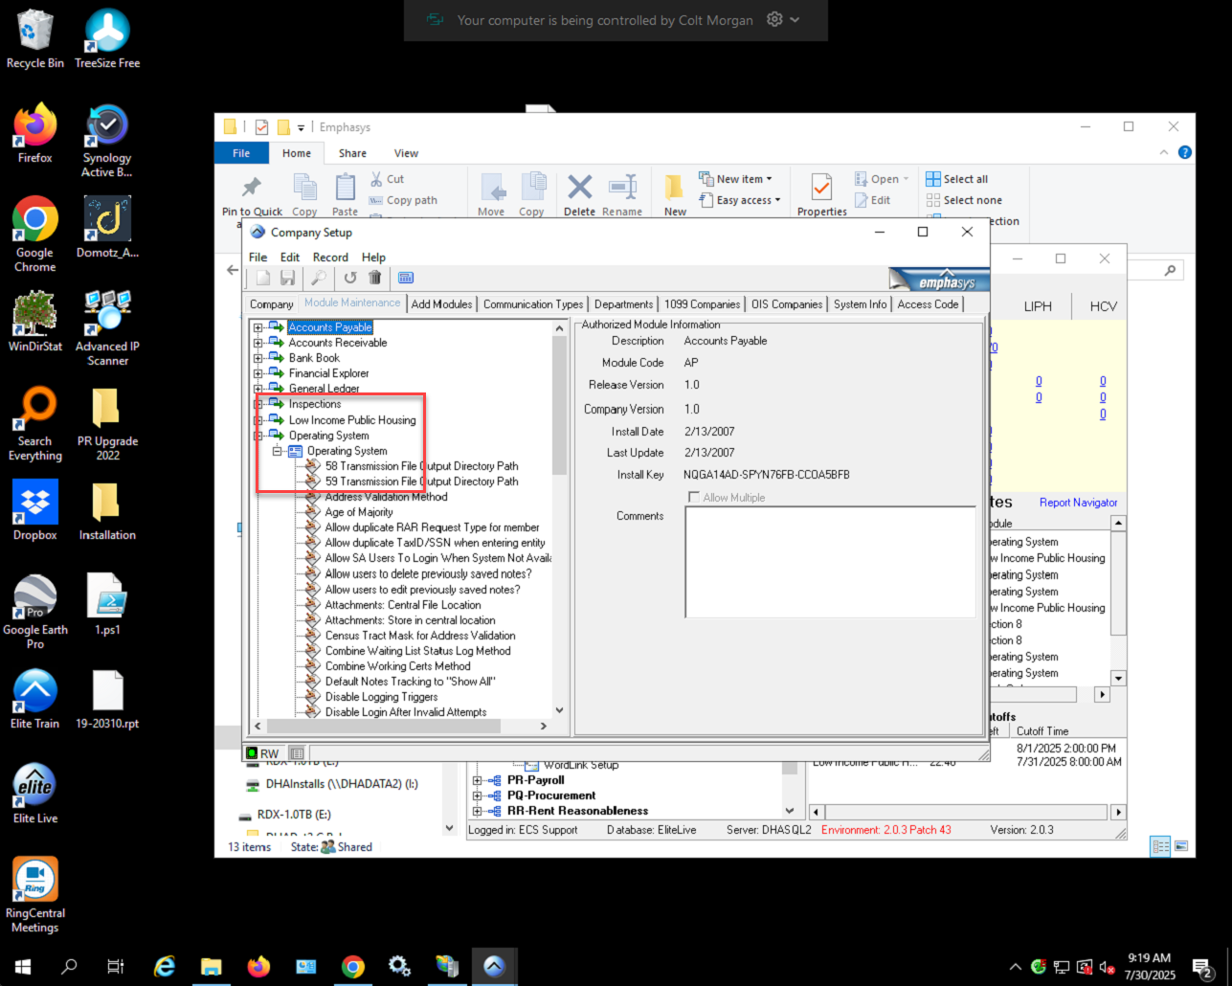The image size is (1232, 986).
Task: Open the remote control settings gear
Action: click(x=775, y=20)
